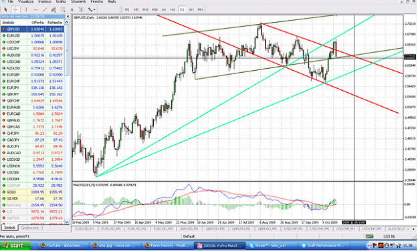Select the GBPJPY symbol row
The width and height of the screenshot is (418, 251).
click(33, 94)
